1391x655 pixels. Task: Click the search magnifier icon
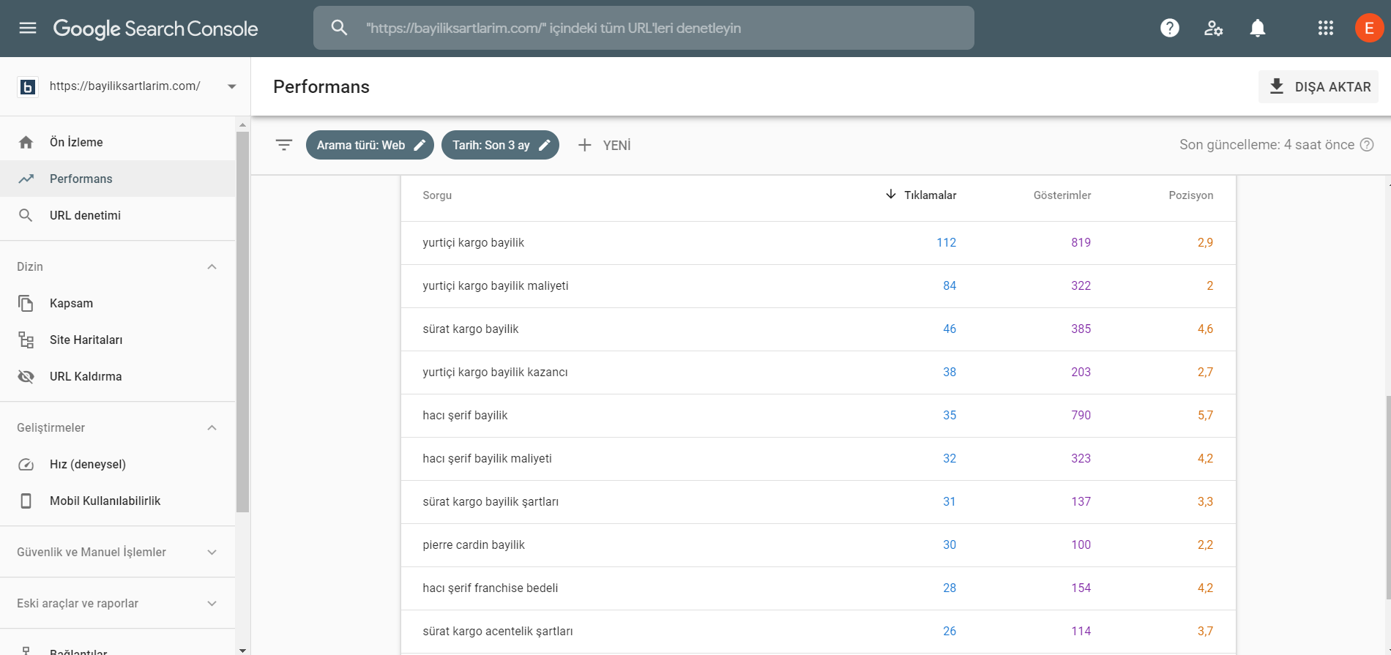[x=339, y=28]
